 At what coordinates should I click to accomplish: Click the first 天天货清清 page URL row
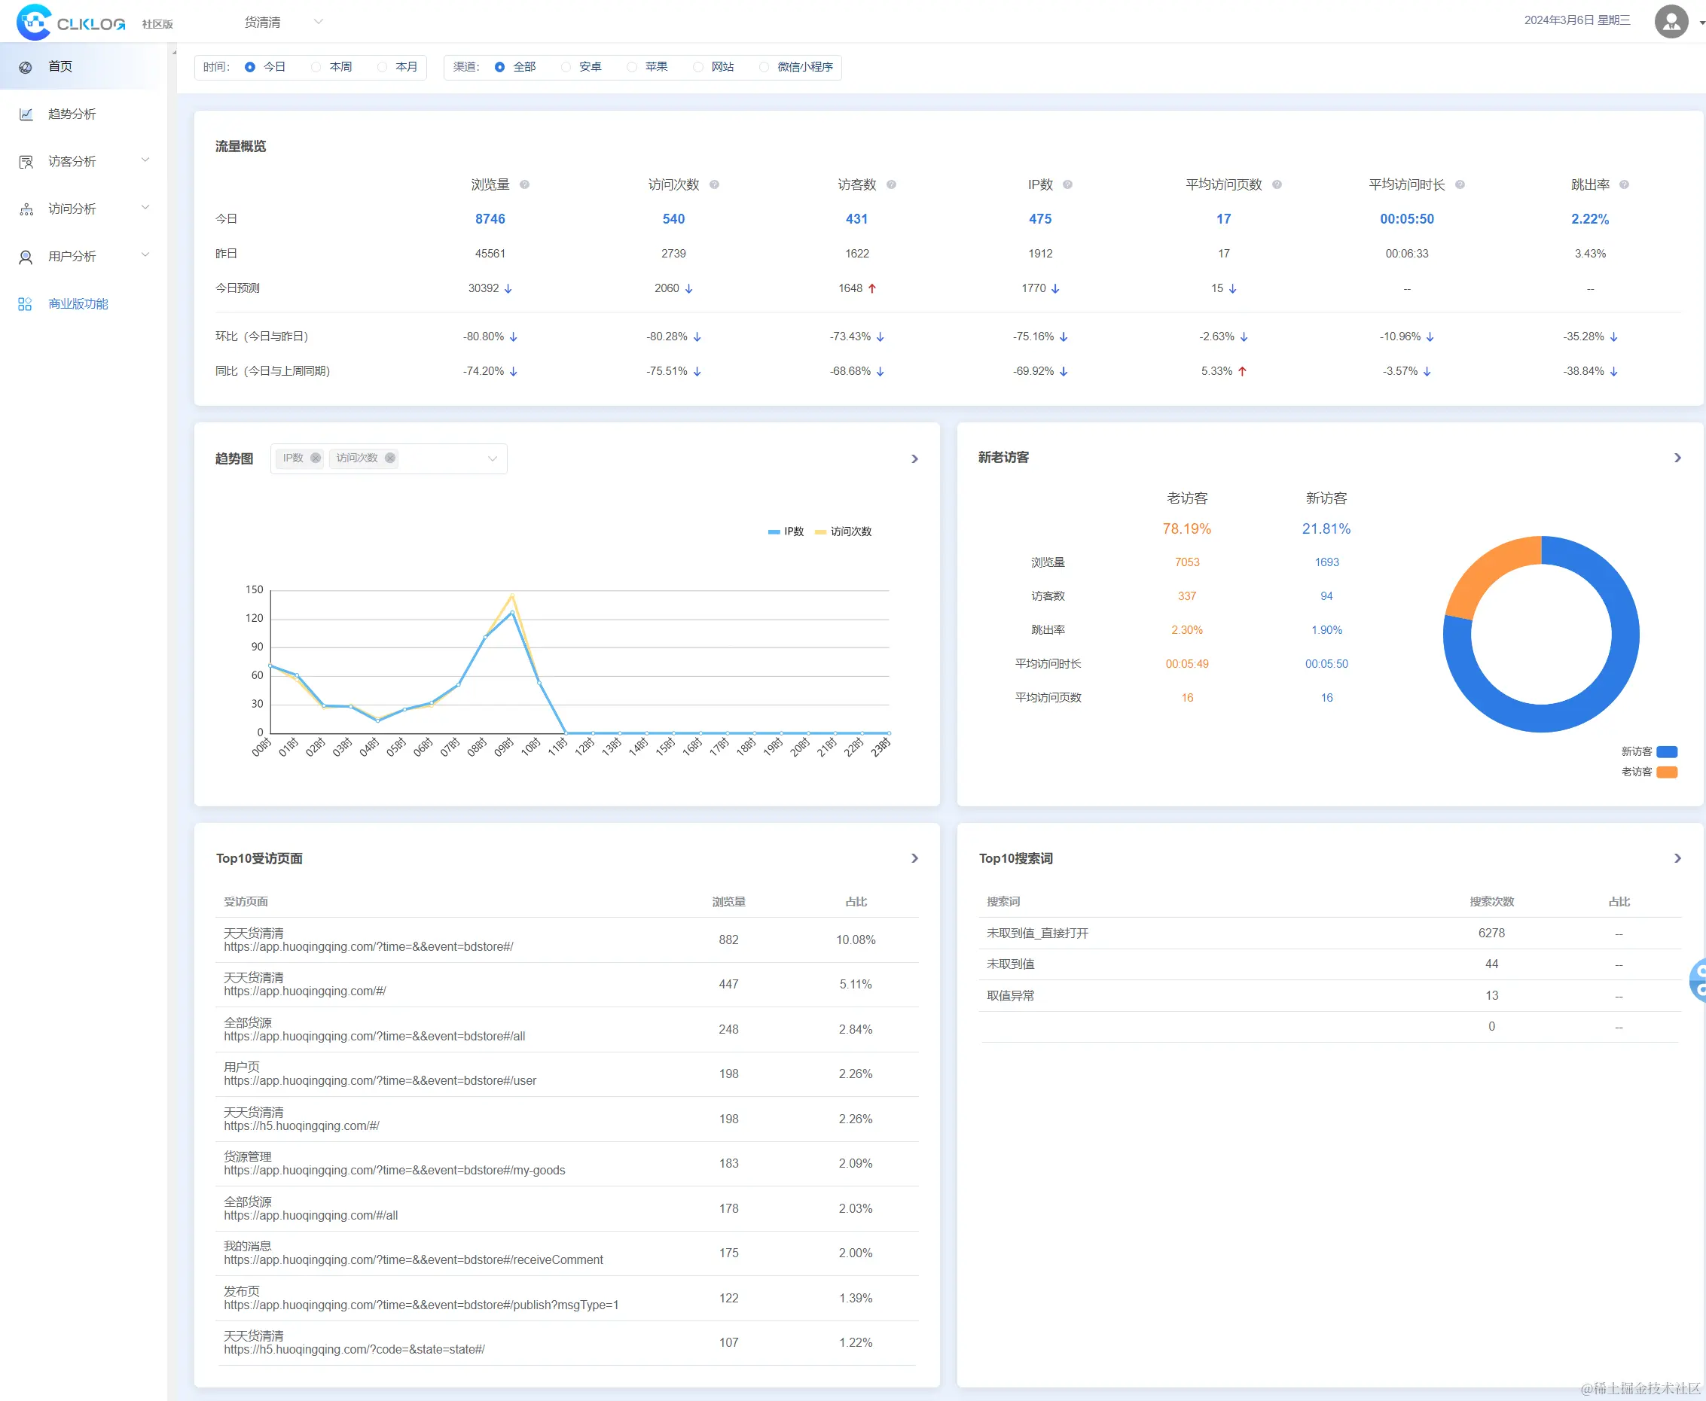(368, 946)
